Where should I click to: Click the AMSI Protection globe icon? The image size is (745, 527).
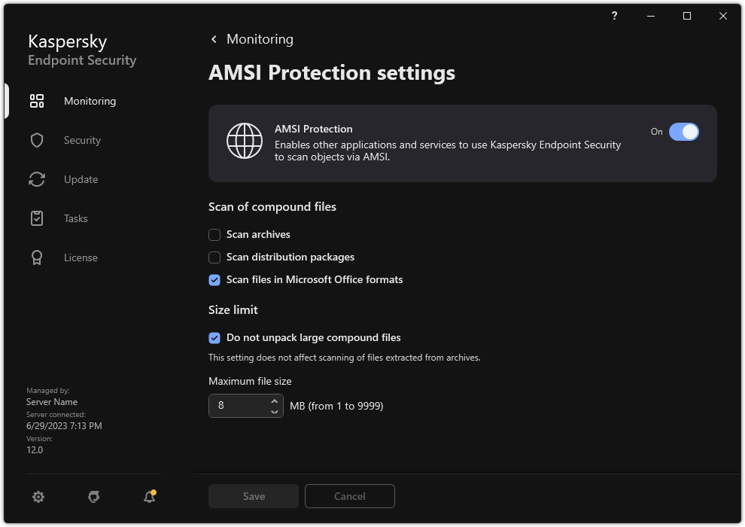pos(245,142)
